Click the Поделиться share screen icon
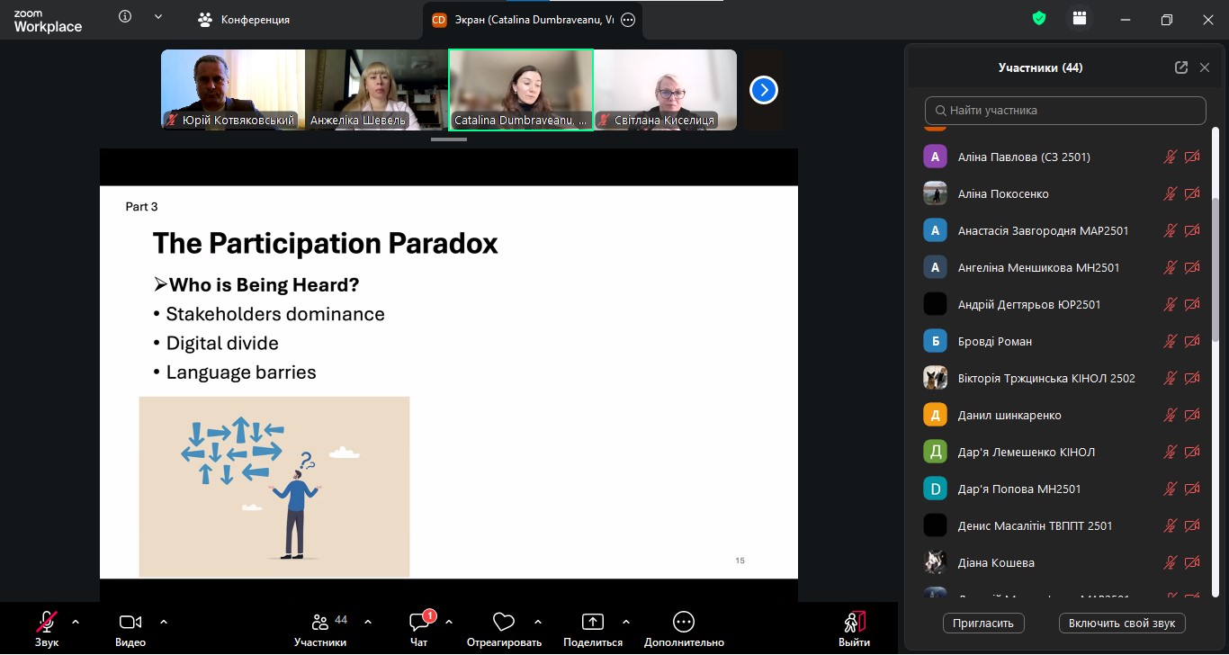This screenshot has height=655, width=1229. pos(592,623)
